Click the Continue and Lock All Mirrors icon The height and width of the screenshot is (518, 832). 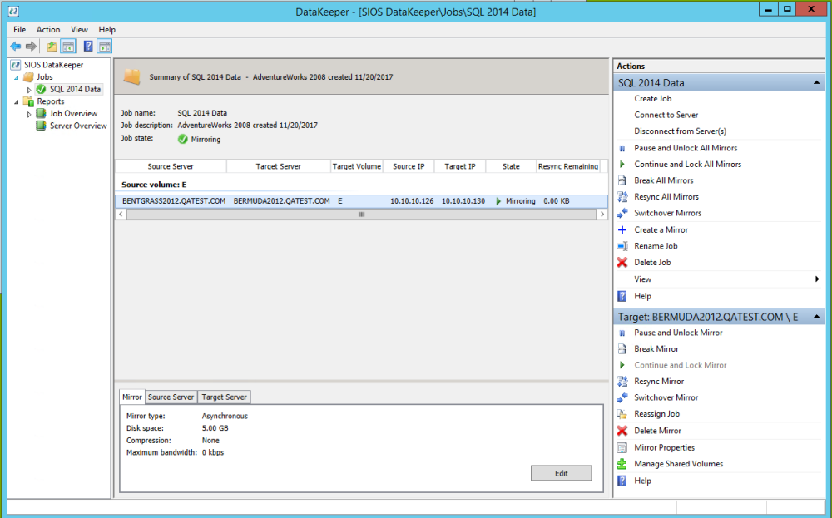[x=622, y=165]
